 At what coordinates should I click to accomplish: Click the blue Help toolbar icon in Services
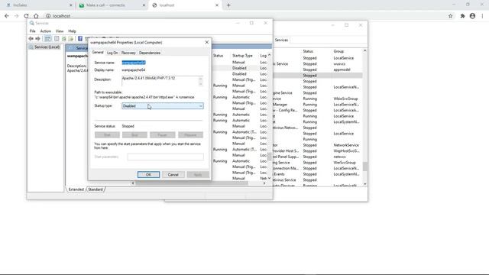tap(80, 39)
